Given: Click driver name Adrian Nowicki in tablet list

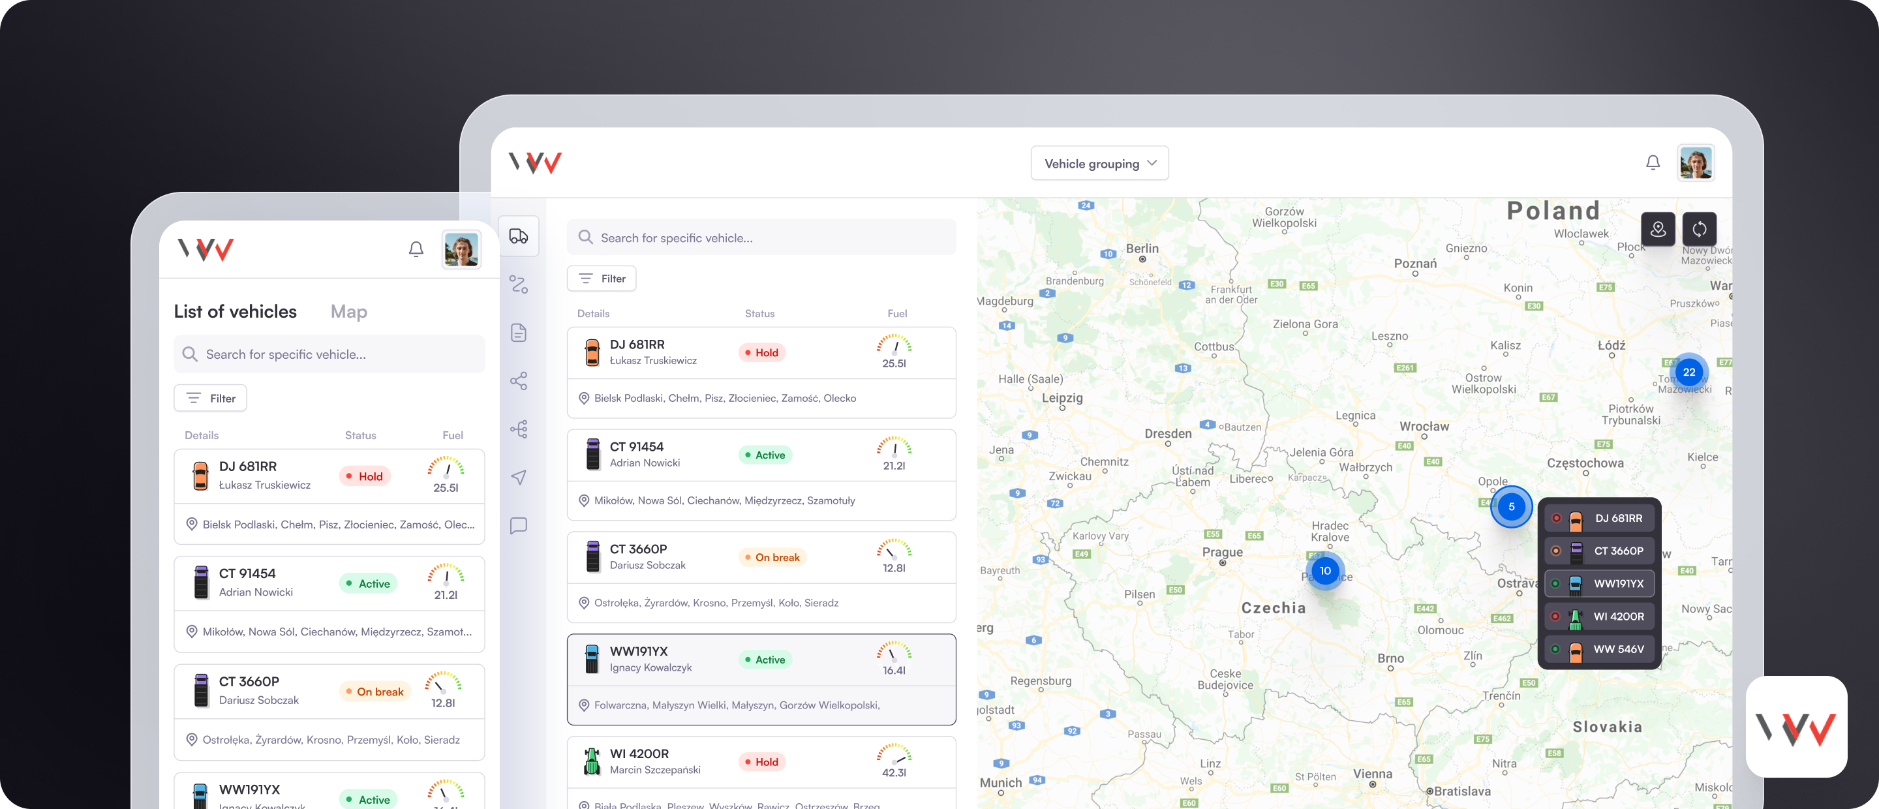Looking at the screenshot, I should (645, 463).
